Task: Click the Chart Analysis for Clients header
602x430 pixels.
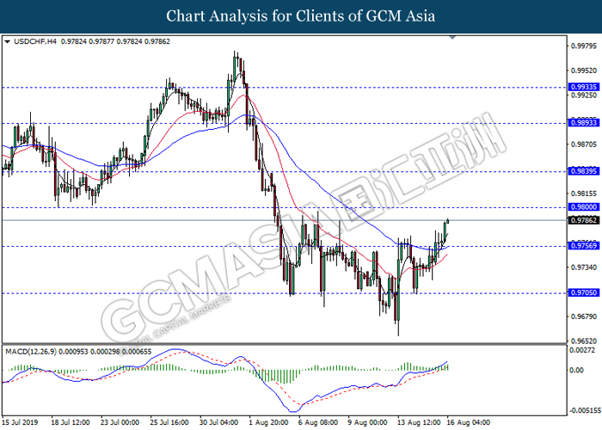Action: [301, 16]
